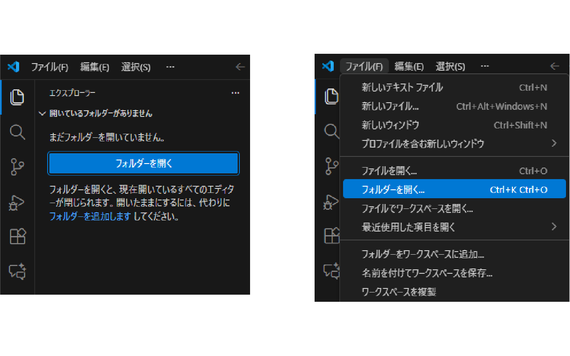Select 新しいテキスト ファイル menu item
The height and width of the screenshot is (356, 570).
pyautogui.click(x=454, y=88)
